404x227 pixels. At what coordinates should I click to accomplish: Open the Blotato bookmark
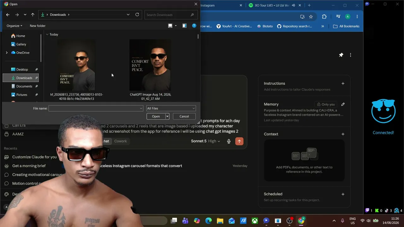[x=265, y=26]
